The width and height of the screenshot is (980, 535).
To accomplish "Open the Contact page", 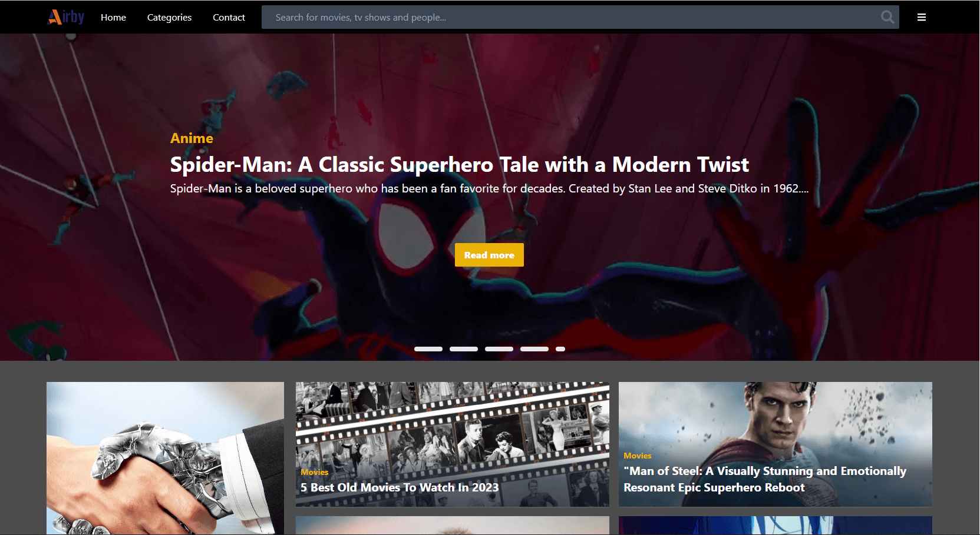I will click(x=229, y=18).
